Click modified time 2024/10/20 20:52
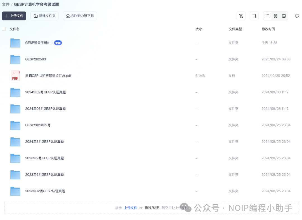The width and height of the screenshot is (302, 220). [x=276, y=76]
